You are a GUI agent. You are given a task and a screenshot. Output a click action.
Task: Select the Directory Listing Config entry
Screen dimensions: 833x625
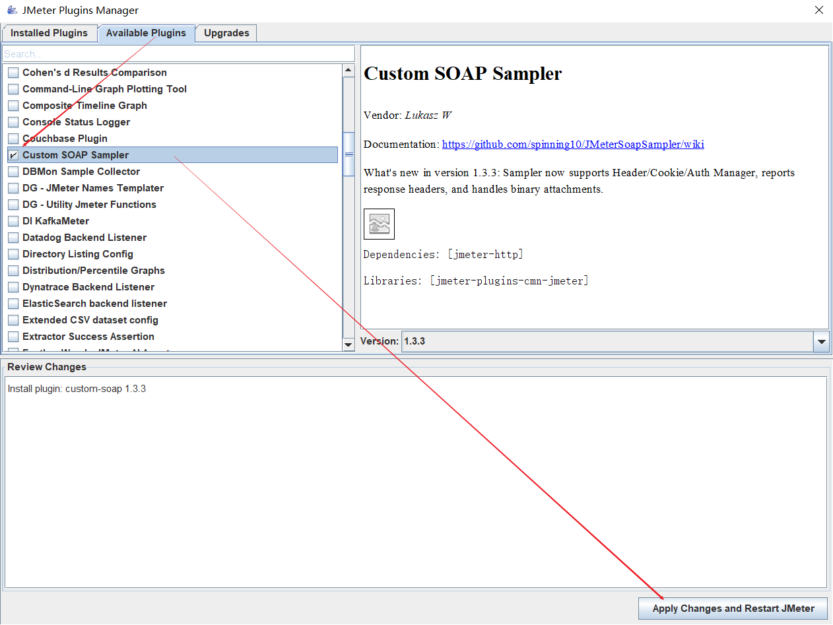point(78,254)
